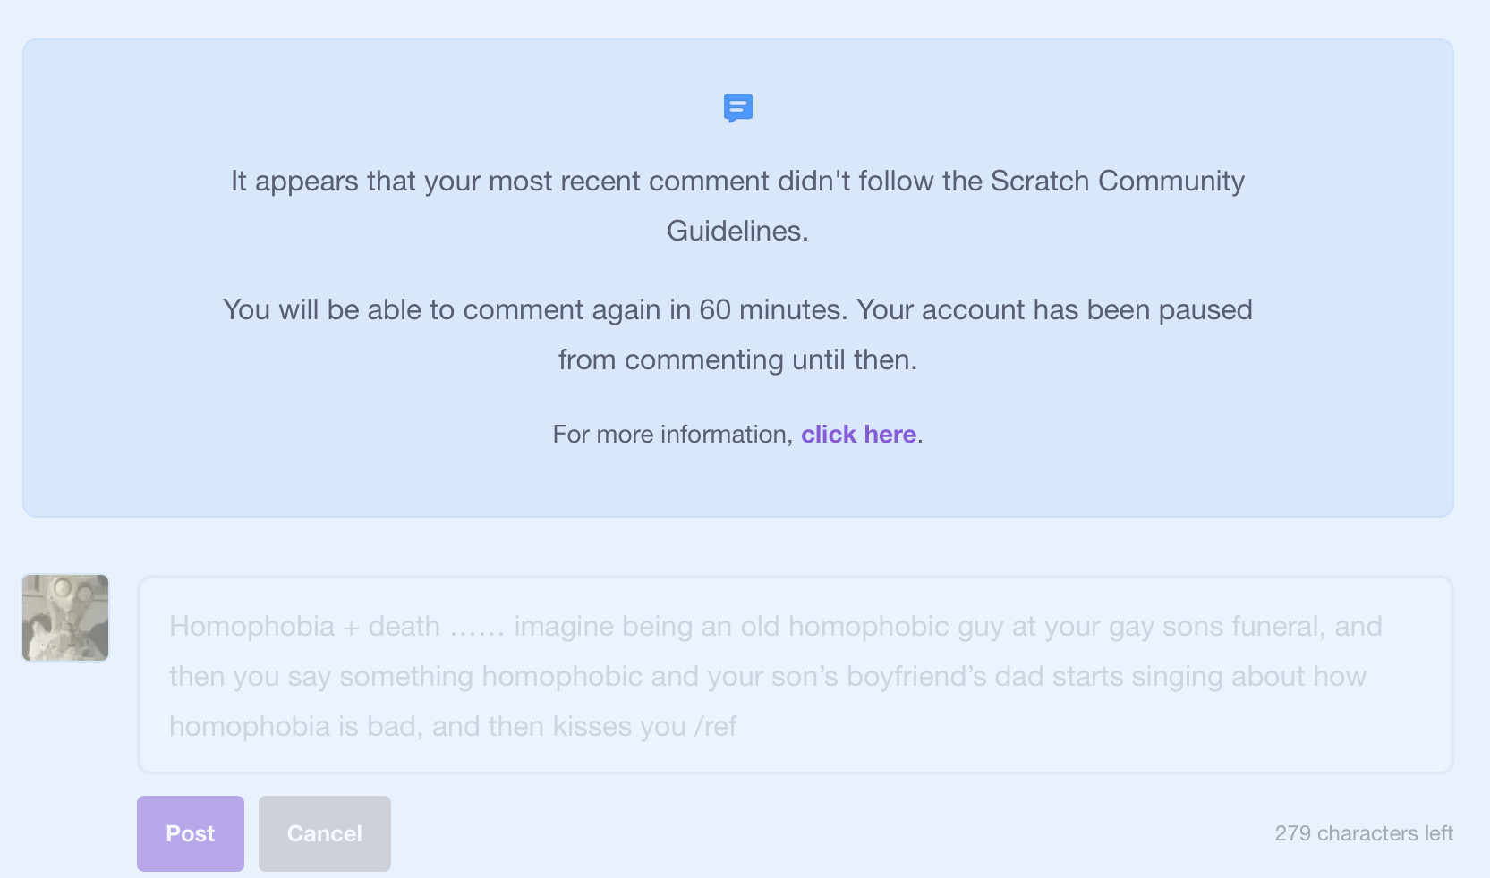Click the blue comment bubble icon

coord(737,107)
